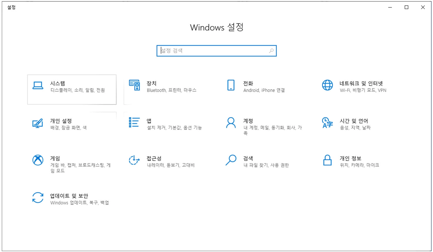Click the 개인 설정 paintbrush icon
Viewport: 433px width, 252px height.
coord(38,123)
